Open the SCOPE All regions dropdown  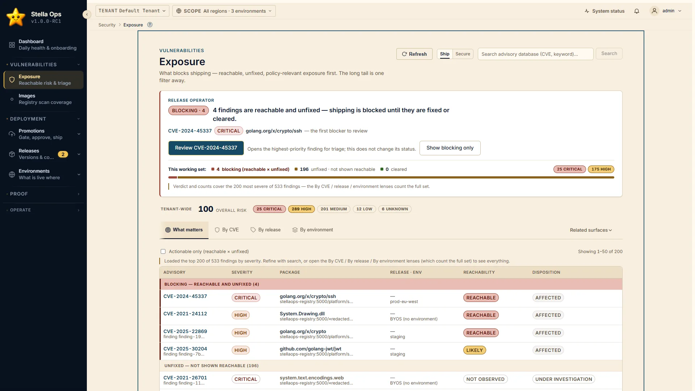224,11
